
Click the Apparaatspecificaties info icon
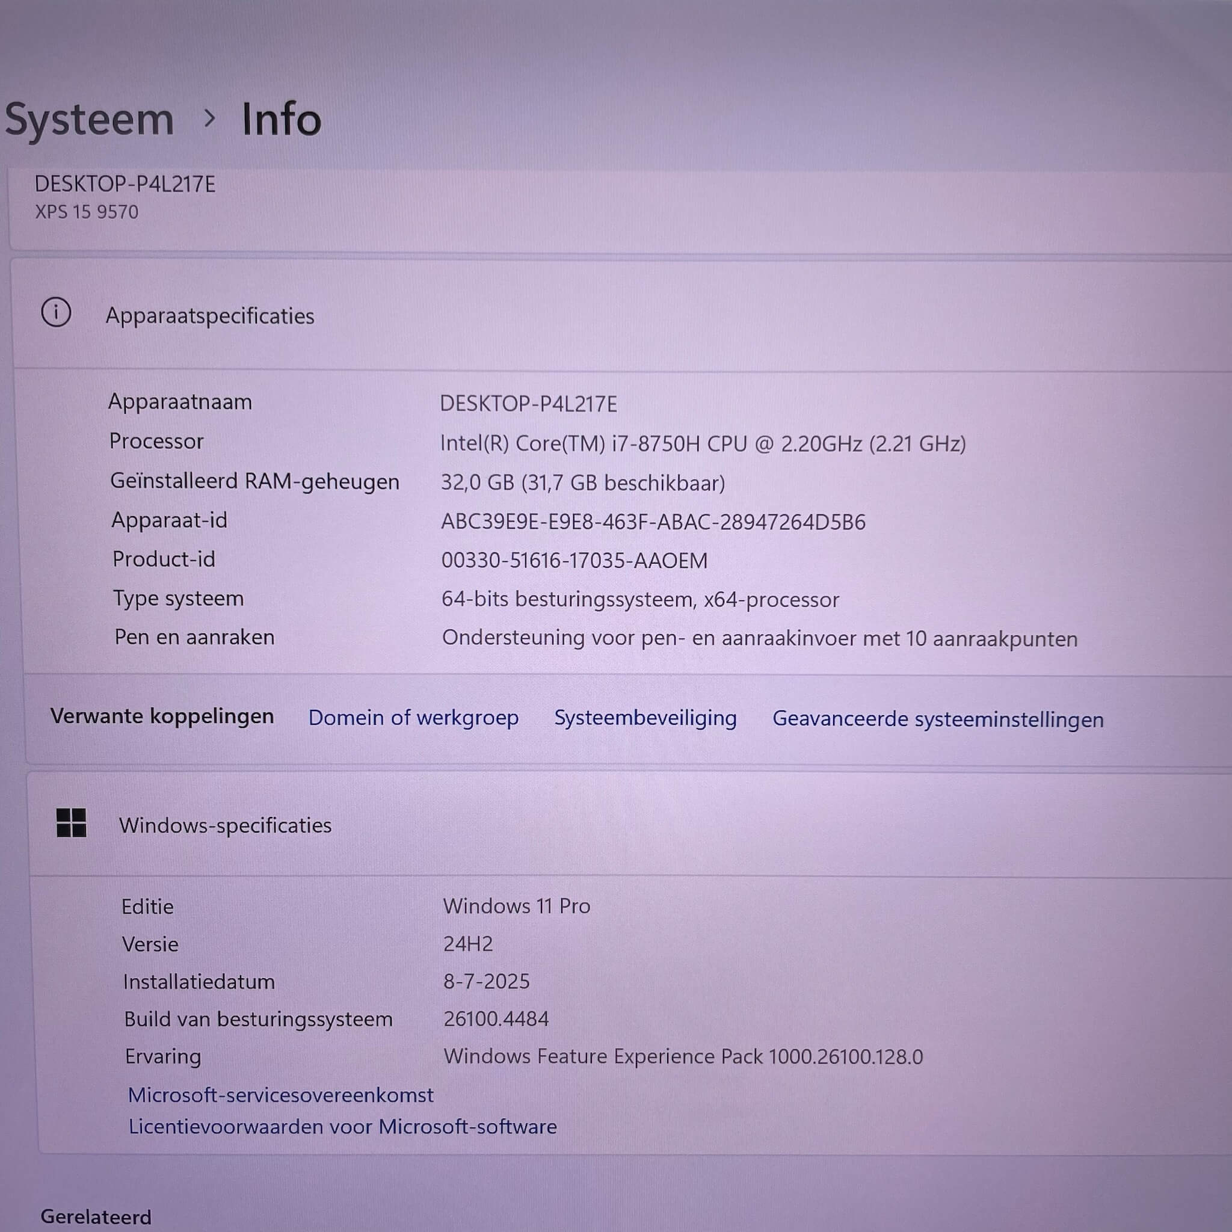click(x=56, y=312)
